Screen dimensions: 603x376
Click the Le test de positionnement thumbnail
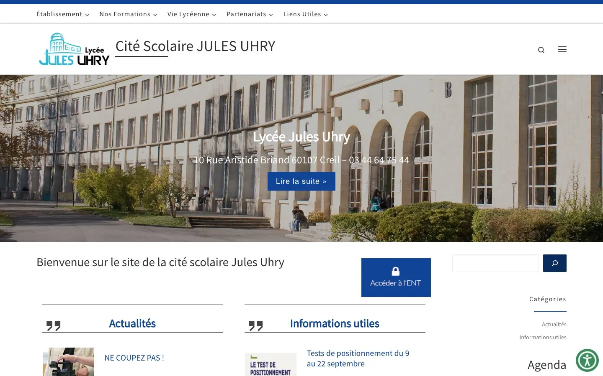[x=271, y=364]
